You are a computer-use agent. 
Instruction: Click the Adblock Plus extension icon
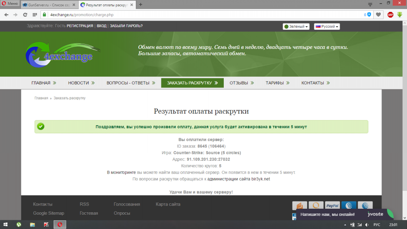390,15
